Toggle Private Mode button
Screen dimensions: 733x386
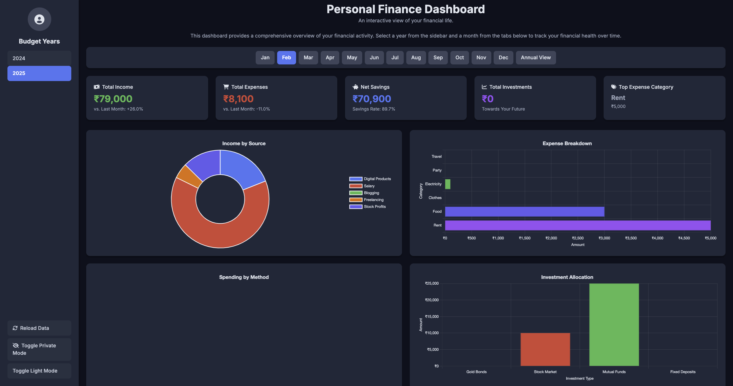coord(39,349)
